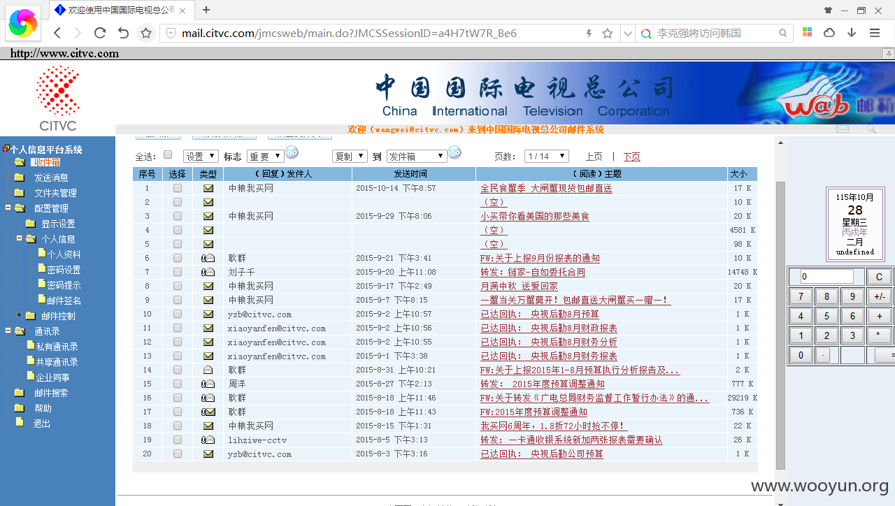Click calculator button 7
The width and height of the screenshot is (895, 506).
801,296
